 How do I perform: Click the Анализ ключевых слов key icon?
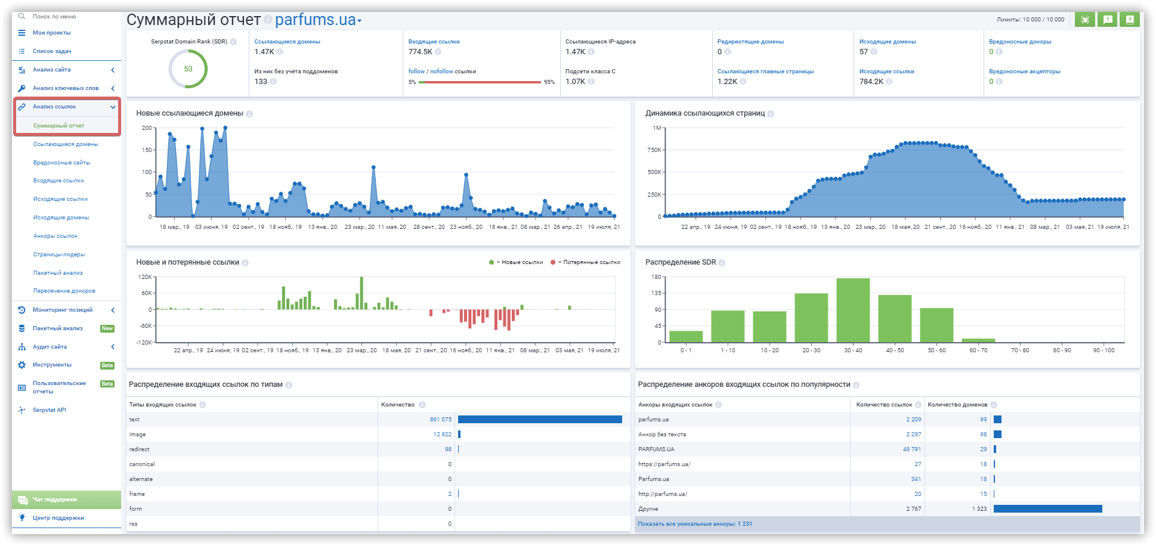pyautogui.click(x=21, y=88)
